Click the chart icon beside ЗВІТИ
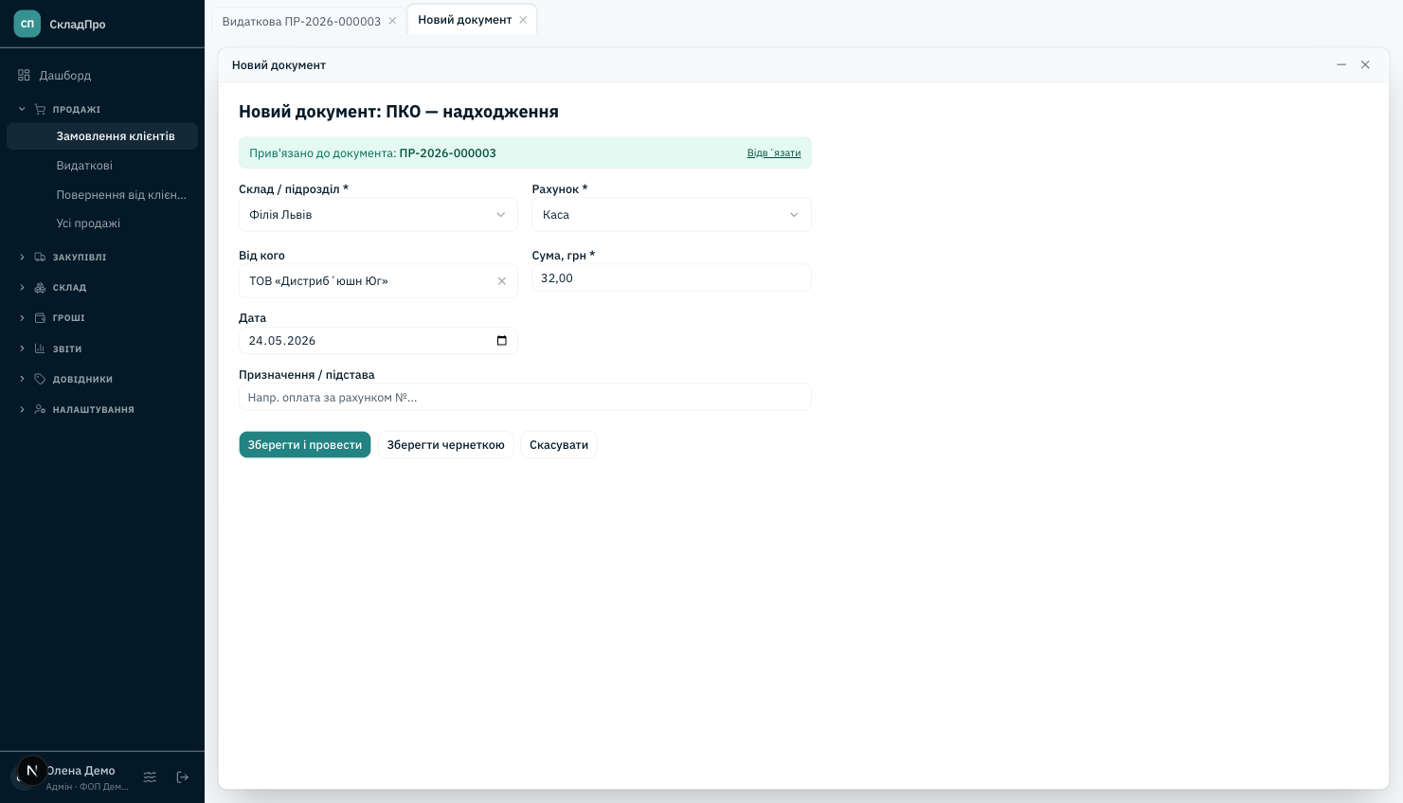This screenshot has height=803, width=1403. (40, 348)
